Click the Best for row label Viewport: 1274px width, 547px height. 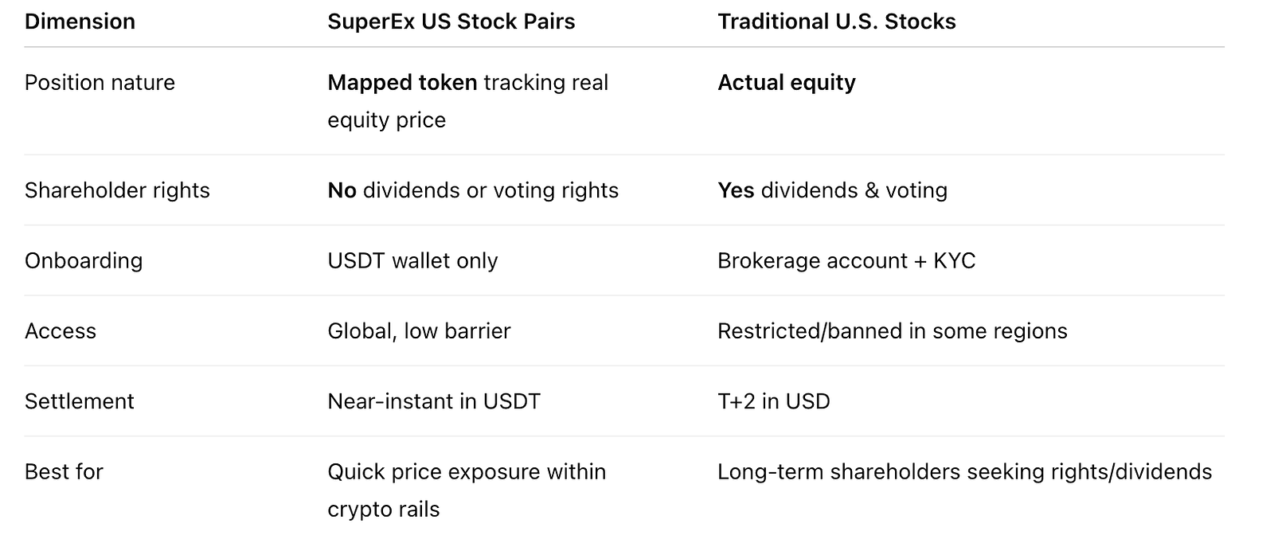coord(64,472)
